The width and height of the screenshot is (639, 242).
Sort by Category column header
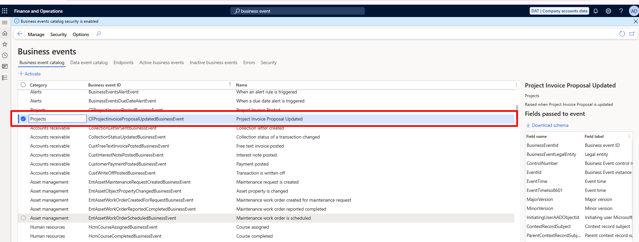[38, 85]
